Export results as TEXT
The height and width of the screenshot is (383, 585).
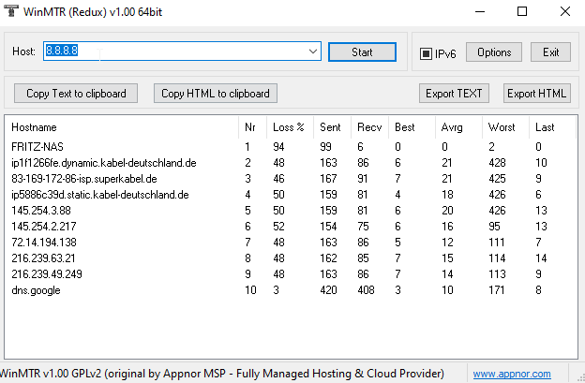click(x=454, y=93)
